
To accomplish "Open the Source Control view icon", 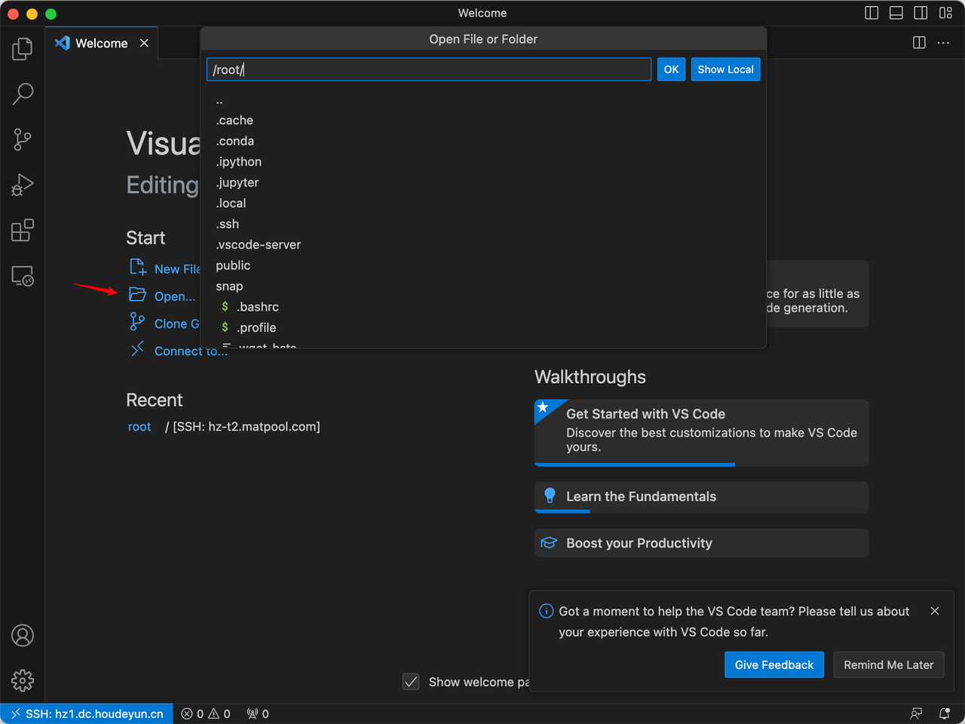I will tap(23, 140).
